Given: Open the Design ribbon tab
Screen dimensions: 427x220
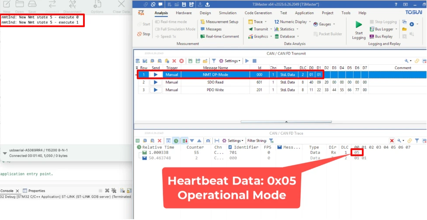Looking at the screenshot, I should click(x=205, y=13).
